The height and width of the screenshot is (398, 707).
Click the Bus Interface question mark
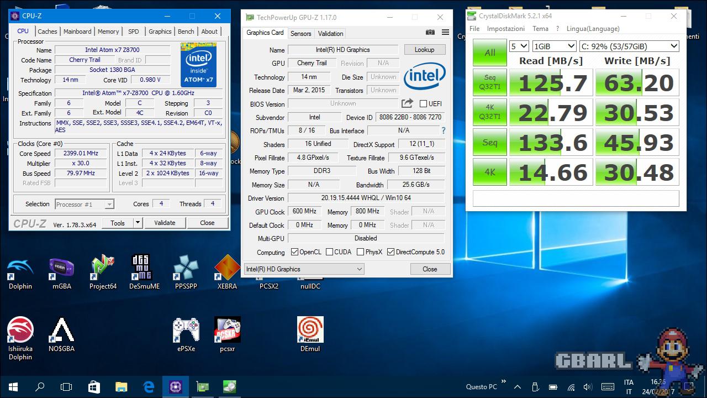click(x=443, y=131)
